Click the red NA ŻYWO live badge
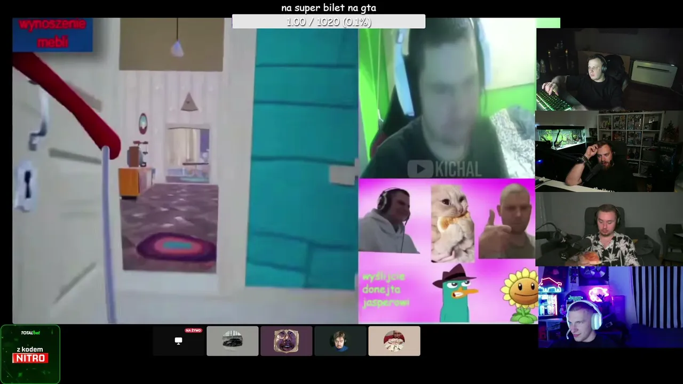 click(x=193, y=331)
